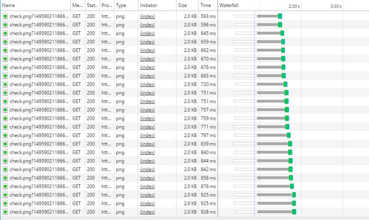Open the (index) initiator link for the 858 ms request
This screenshot has width=369, height=220.
click(x=148, y=178)
